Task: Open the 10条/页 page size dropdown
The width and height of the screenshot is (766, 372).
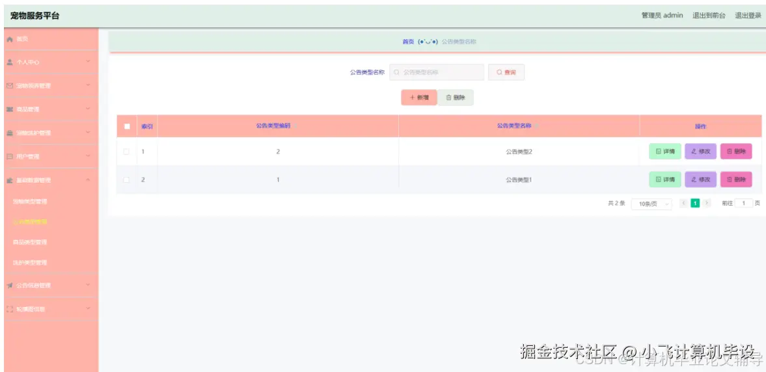Action: (651, 204)
